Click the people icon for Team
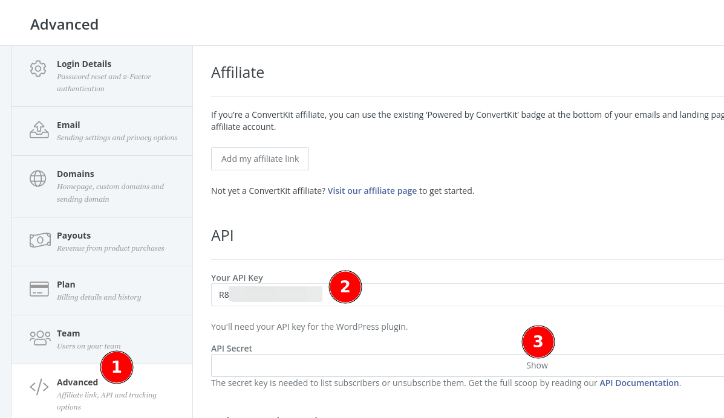 click(40, 338)
